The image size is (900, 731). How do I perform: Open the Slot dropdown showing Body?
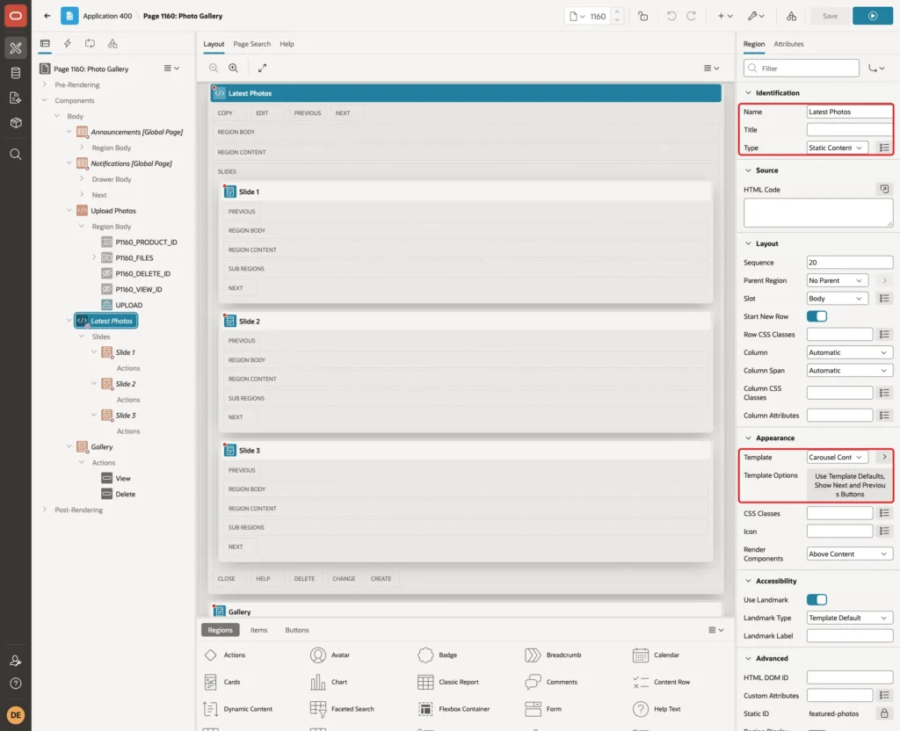tap(837, 299)
